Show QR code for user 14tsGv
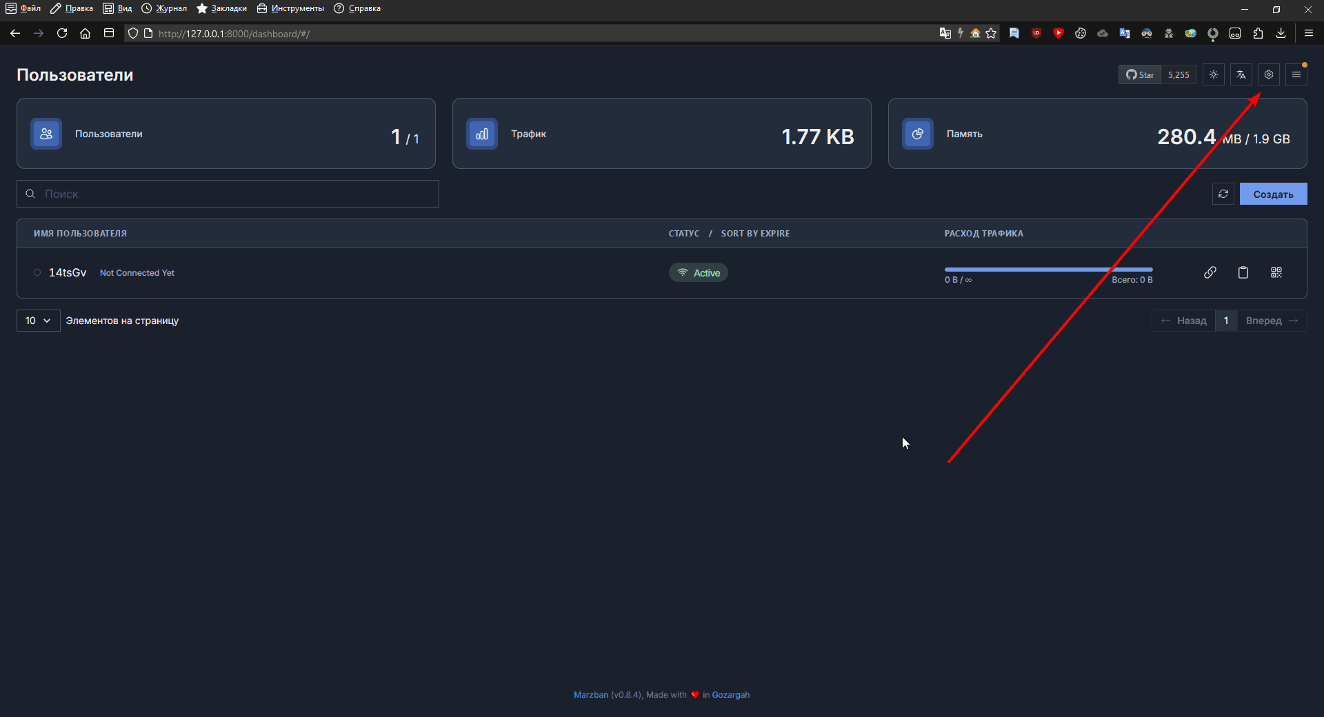Screen dimensions: 1324x717 point(1276,272)
